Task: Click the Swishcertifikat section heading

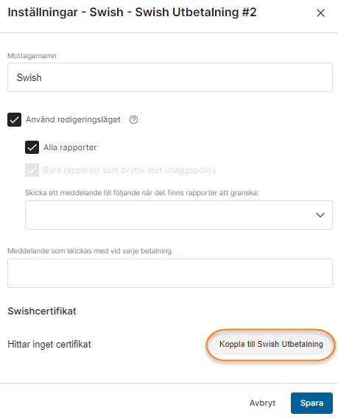Action: click(42, 311)
